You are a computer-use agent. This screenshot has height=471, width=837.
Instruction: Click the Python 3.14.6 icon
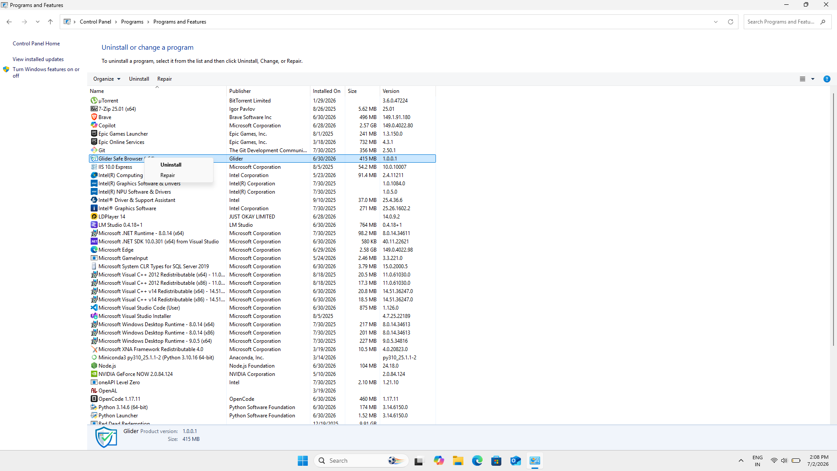94,407
